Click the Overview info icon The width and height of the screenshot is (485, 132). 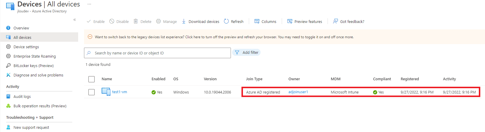click(8, 28)
